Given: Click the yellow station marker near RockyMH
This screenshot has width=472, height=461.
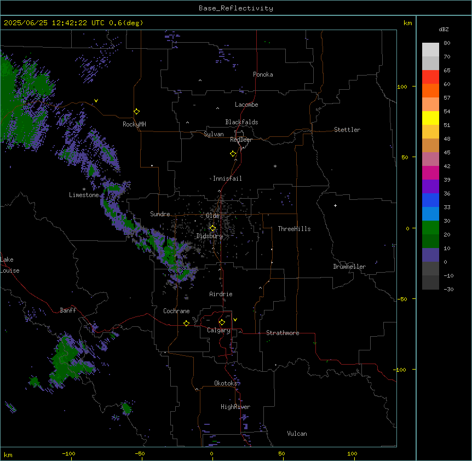Looking at the screenshot, I should 136,112.
